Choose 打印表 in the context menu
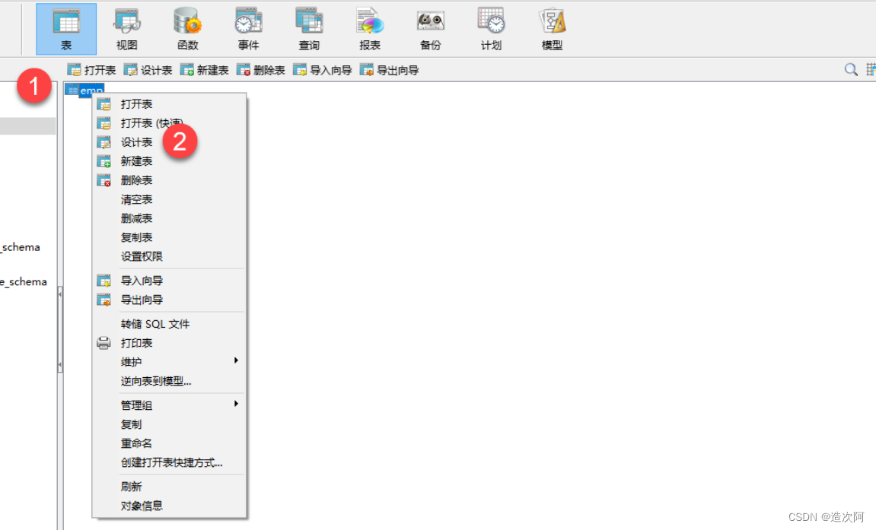876x530 pixels. point(169,342)
